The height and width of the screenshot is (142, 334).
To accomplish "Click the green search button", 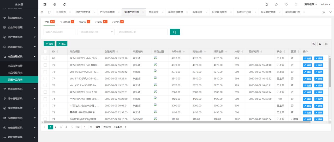I will pyautogui.click(x=175, y=32).
